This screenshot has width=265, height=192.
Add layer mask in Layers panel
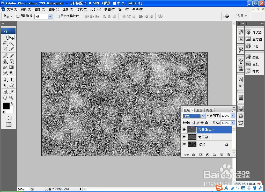pos(201,155)
